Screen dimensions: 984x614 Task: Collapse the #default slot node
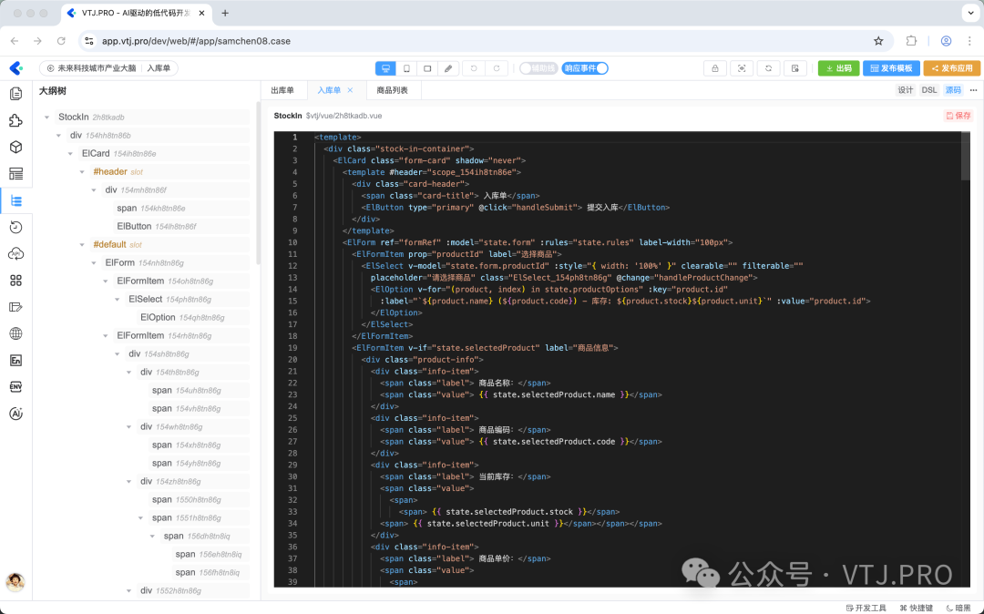pos(82,244)
